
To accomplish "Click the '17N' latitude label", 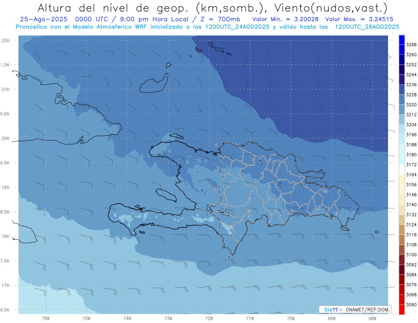I will [x=6, y=285].
